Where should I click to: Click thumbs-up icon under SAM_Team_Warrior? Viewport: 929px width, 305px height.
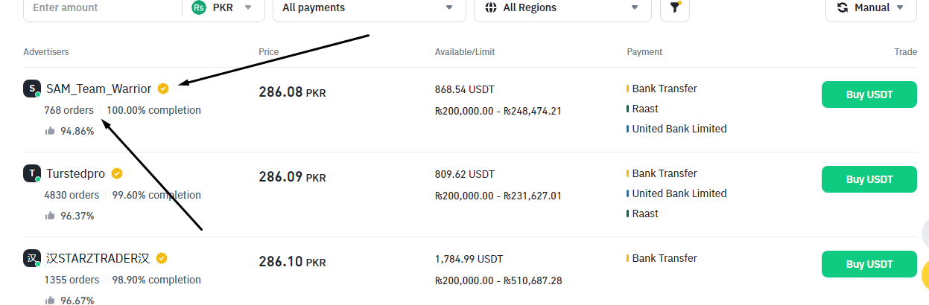tap(50, 131)
